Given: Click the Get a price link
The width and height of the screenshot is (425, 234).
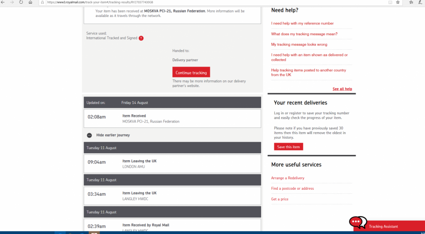Looking at the screenshot, I should click(280, 199).
